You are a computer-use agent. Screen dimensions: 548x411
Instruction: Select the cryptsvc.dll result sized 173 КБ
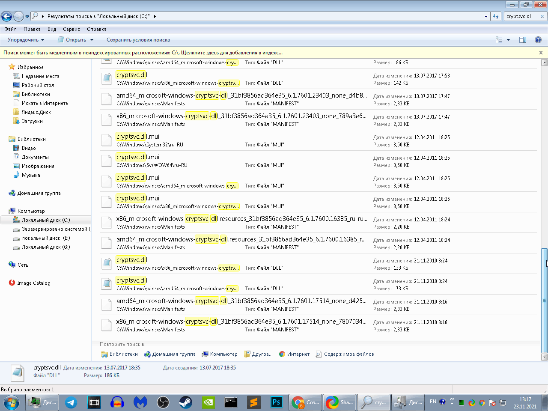click(318, 284)
